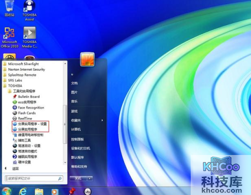This screenshot has height=195, width=251.
Task: Open 分屏实用程序 entry without 设置
Action: click(x=25, y=129)
